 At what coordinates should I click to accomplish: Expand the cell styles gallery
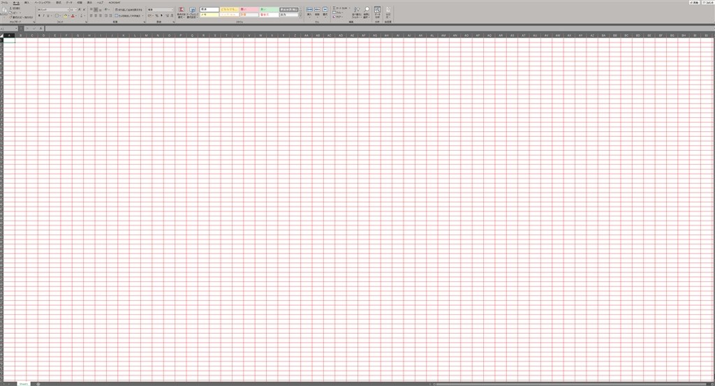300,16
